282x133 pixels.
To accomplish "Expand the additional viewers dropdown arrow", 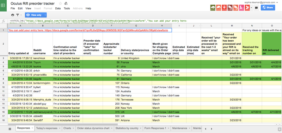I will [x=251, y=7].
